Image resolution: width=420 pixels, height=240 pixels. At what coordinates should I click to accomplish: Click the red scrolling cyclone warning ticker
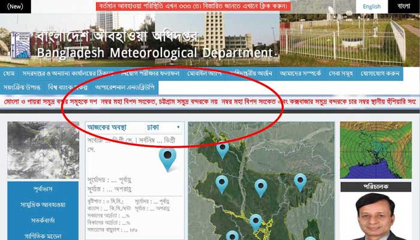pyautogui.click(x=210, y=102)
